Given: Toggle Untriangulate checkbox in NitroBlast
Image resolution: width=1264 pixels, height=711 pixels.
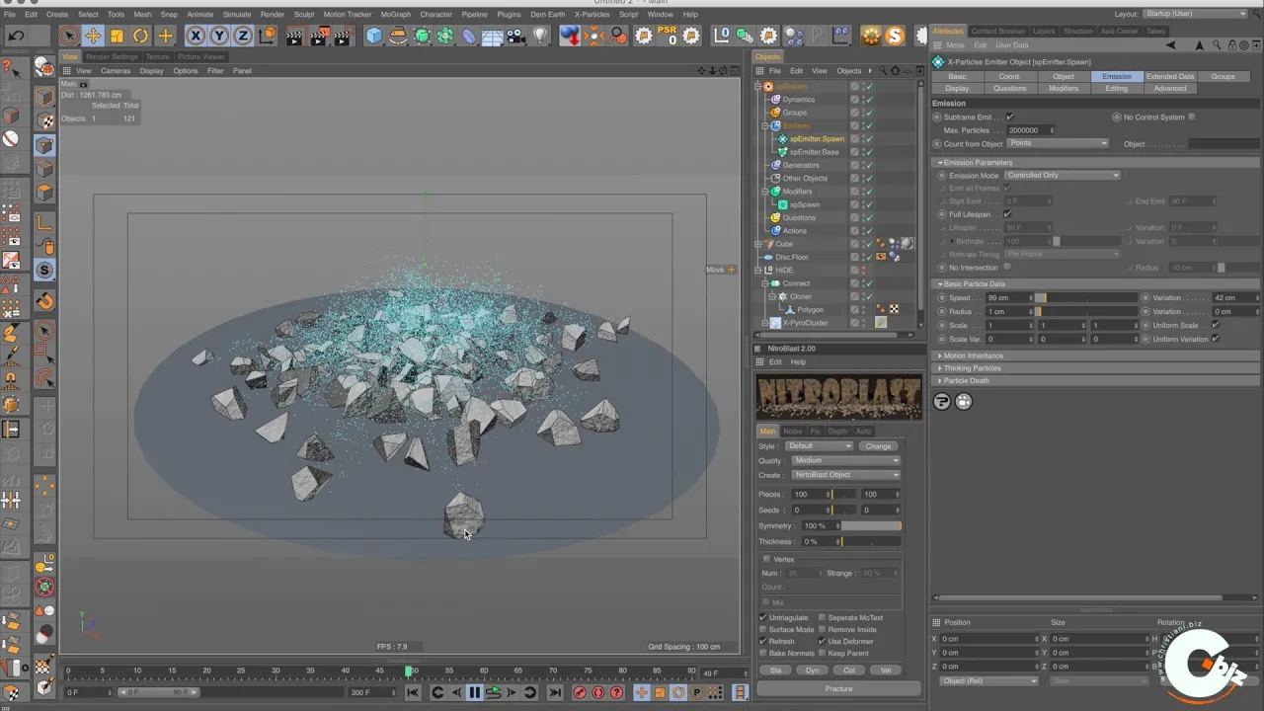Looking at the screenshot, I should [763, 617].
